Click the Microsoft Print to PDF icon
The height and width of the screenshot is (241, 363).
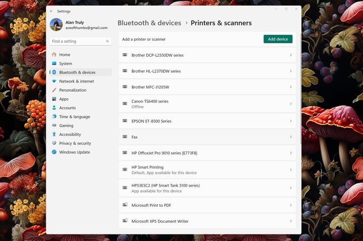[125, 205]
